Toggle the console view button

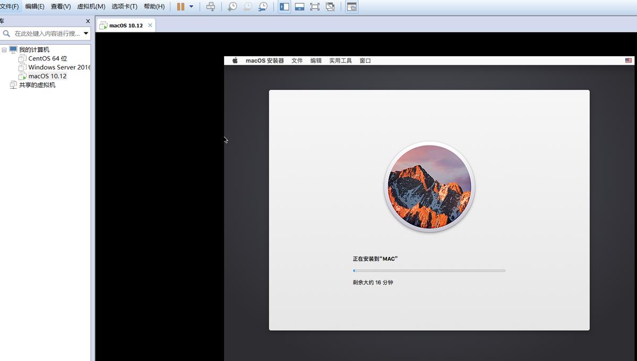351,6
